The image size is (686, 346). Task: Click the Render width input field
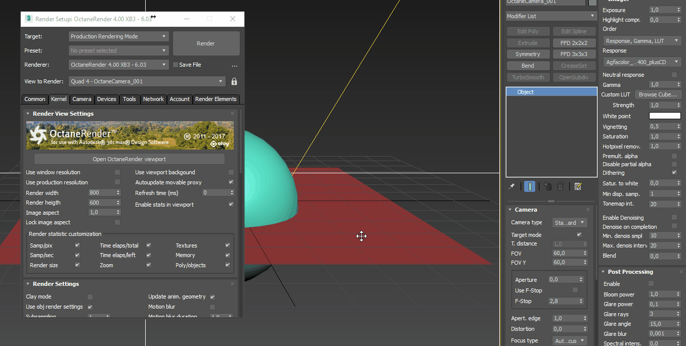click(x=102, y=192)
